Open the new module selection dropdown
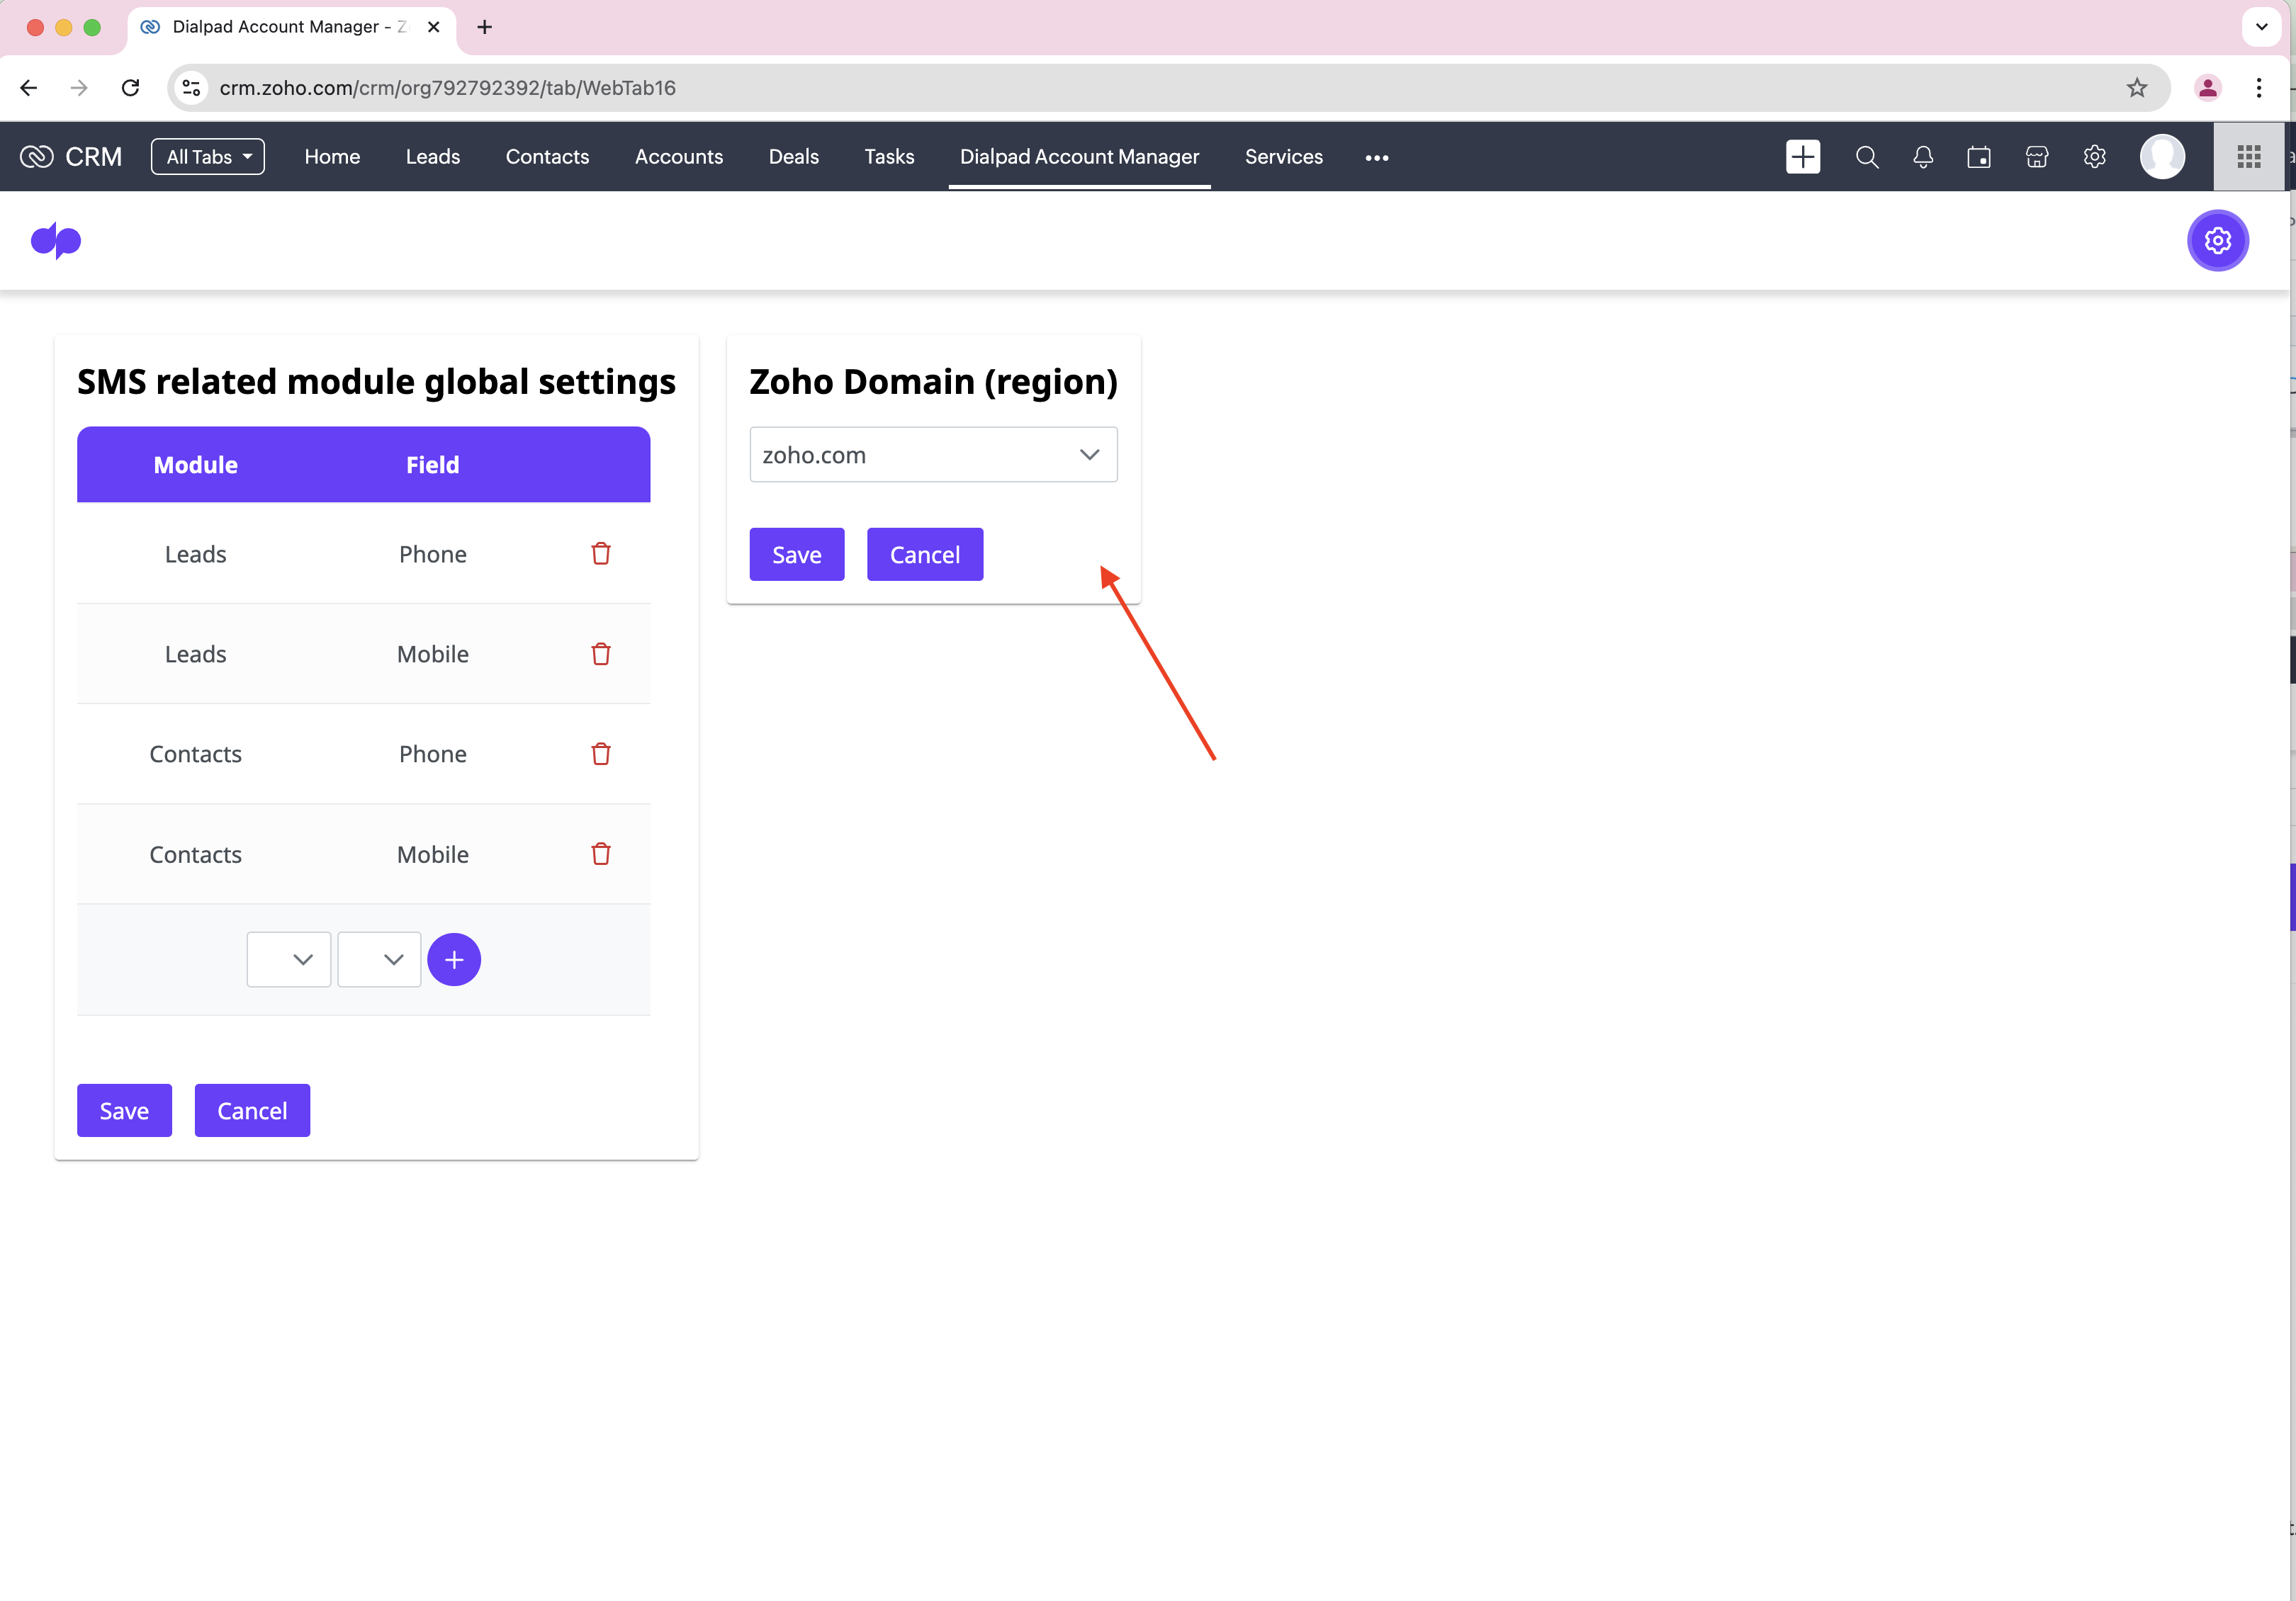2296x1601 pixels. 289,959
